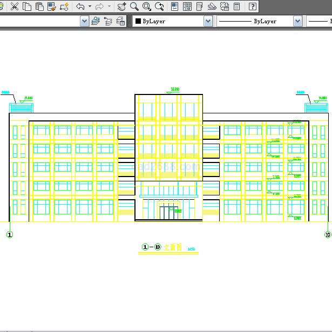332x332 pixels.
Task: Select the Match Properties brush icon
Action: [x=52, y=6]
